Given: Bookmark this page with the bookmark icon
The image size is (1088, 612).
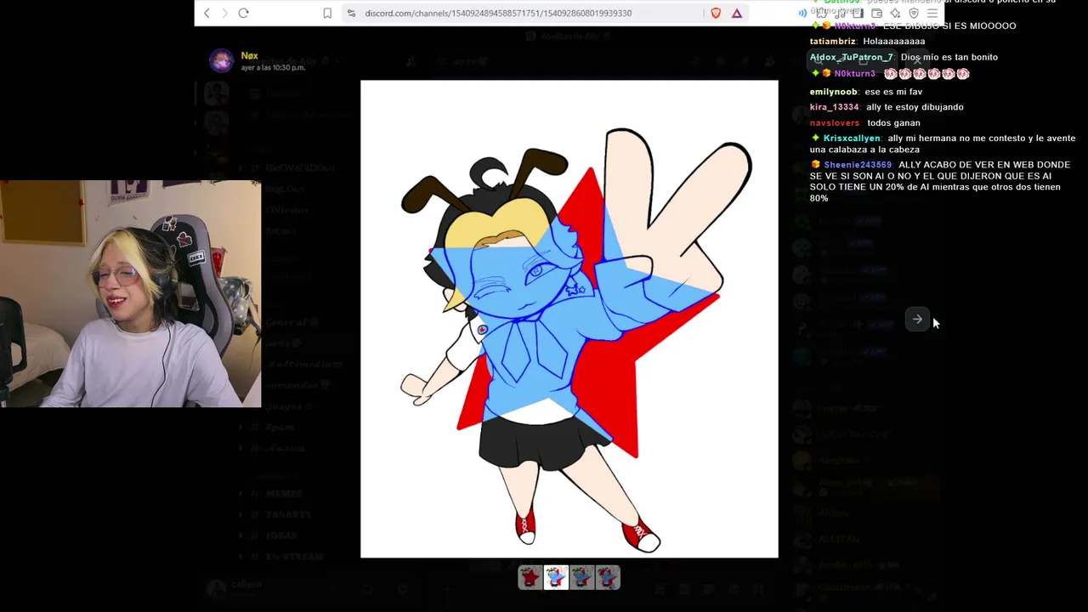Looking at the screenshot, I should [327, 13].
